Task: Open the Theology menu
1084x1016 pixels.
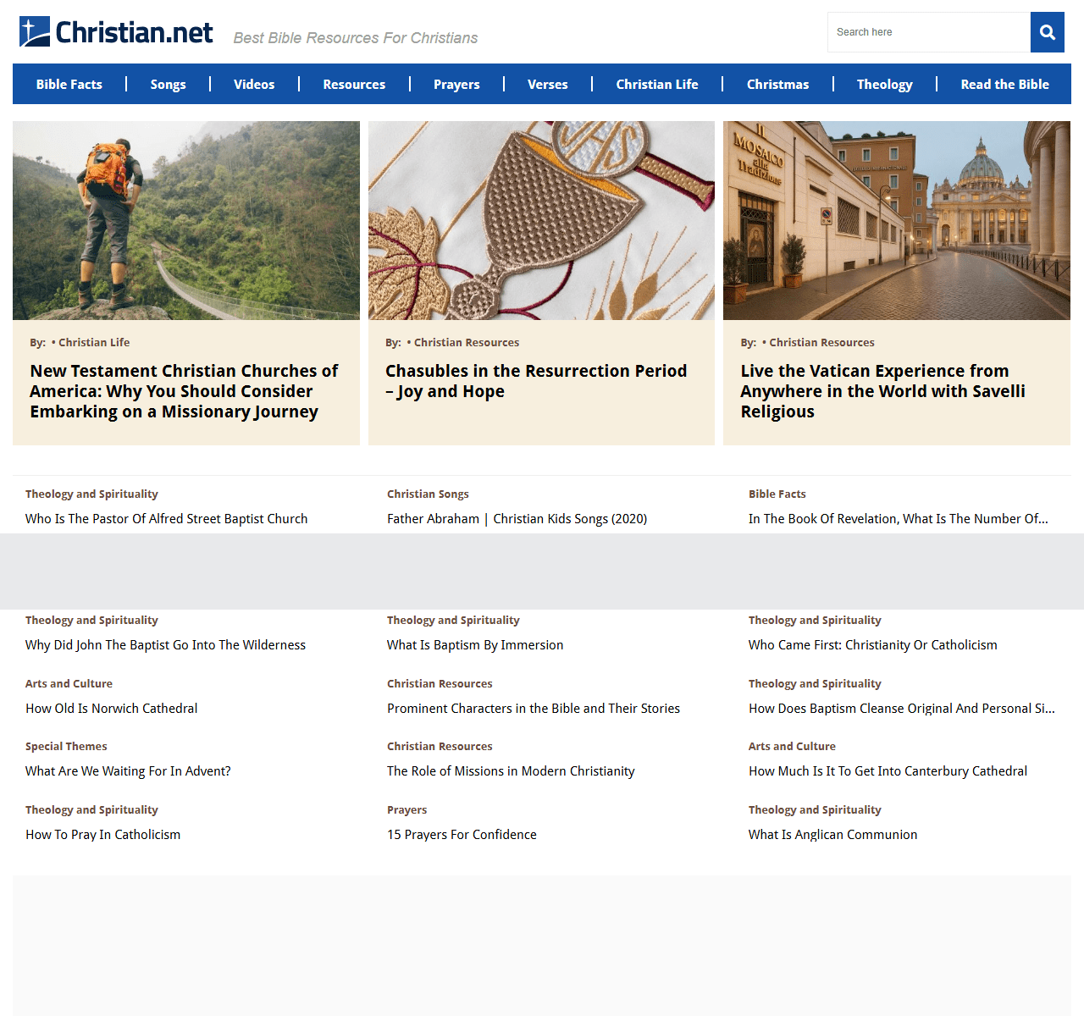Action: tap(884, 85)
